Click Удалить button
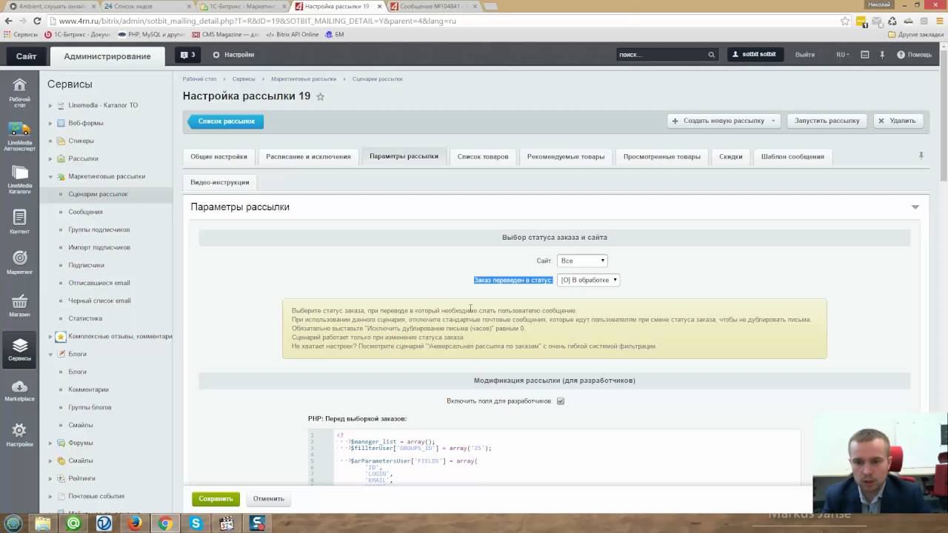This screenshot has height=533, width=948. coord(897,121)
